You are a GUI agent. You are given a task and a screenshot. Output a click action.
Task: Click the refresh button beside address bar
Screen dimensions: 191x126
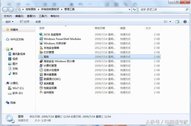click(134, 9)
